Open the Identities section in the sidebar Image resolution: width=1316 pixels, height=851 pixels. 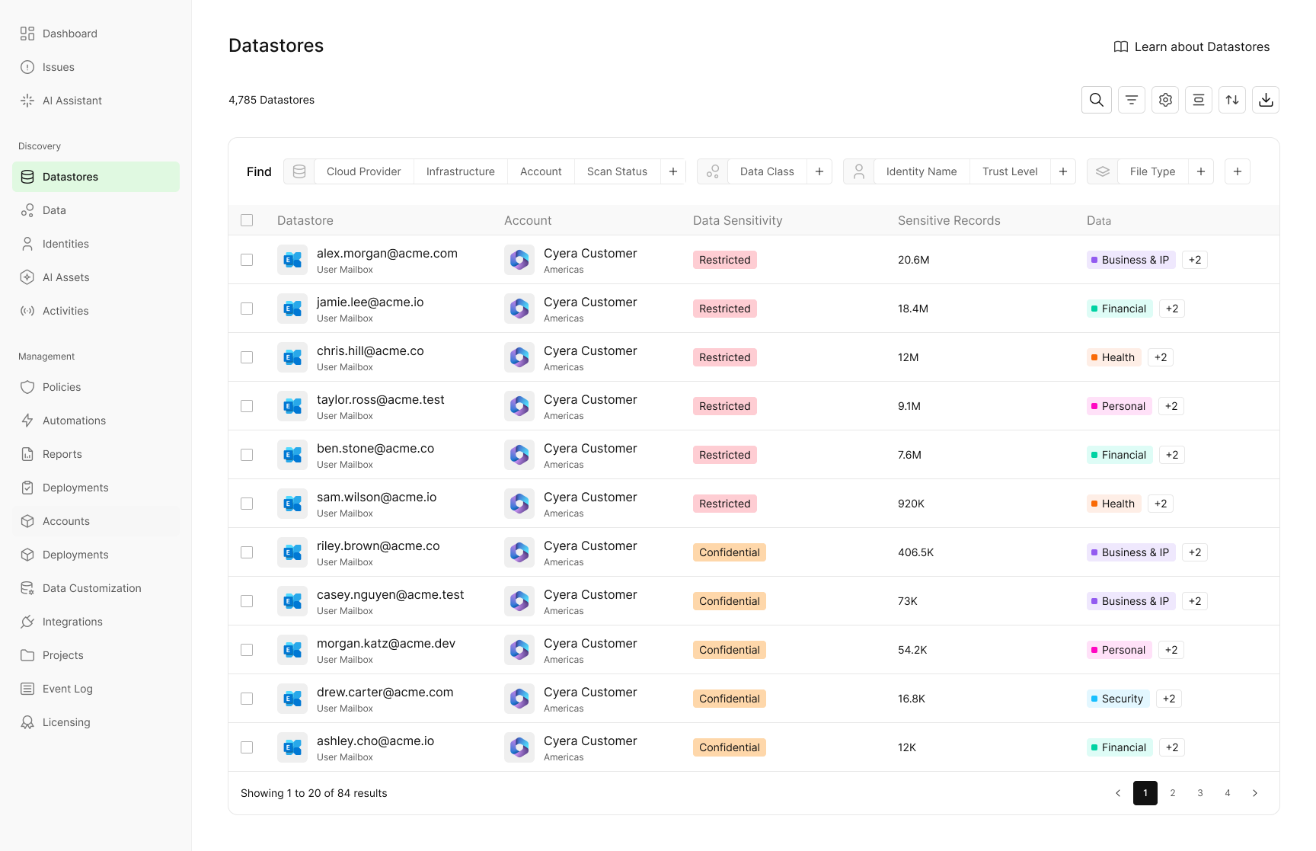coord(65,244)
